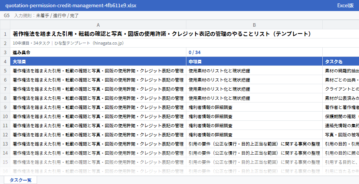This screenshot has width=359, height=184.
Task: Select the task cell 'クライアントとの' in row 7
Action: pos(341,89)
